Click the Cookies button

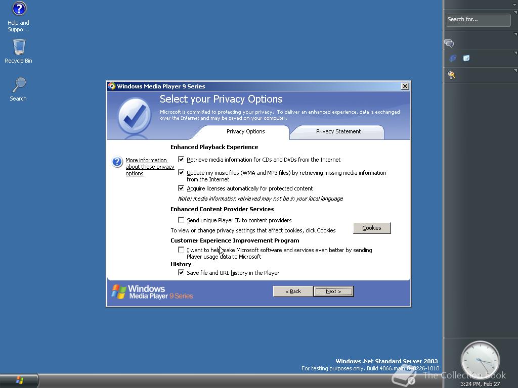[372, 228]
